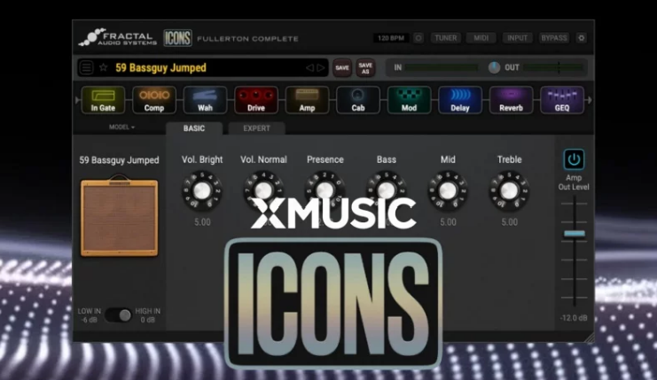Click the Fractal Audio Systems logo
Viewport: 657px width, 380px height.
tap(118, 38)
